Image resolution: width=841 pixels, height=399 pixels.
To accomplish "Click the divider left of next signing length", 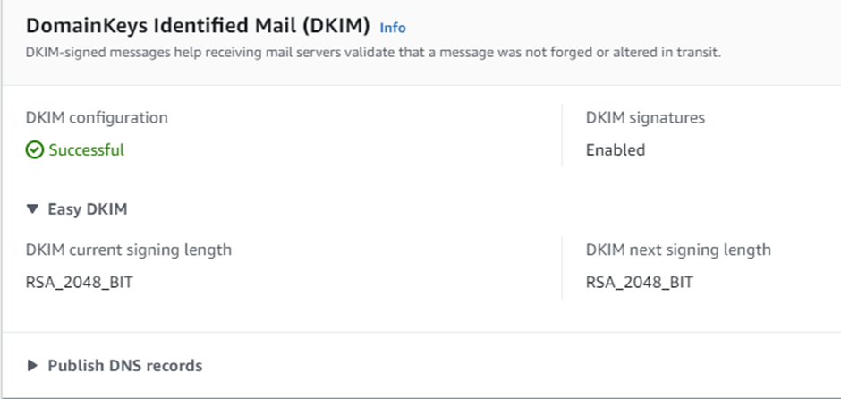I will click(562, 267).
